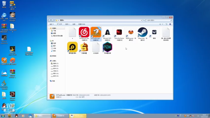Select the AliIM desktop shortcut
The height and width of the screenshot is (118, 210).
[x=4, y=17]
